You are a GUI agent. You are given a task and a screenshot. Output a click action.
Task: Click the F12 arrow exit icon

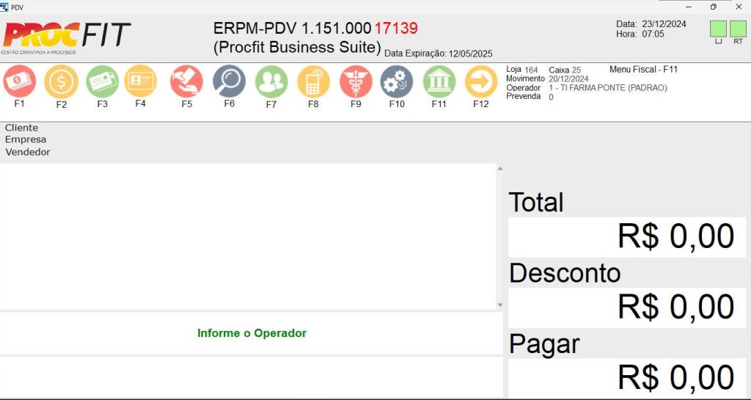[481, 82]
